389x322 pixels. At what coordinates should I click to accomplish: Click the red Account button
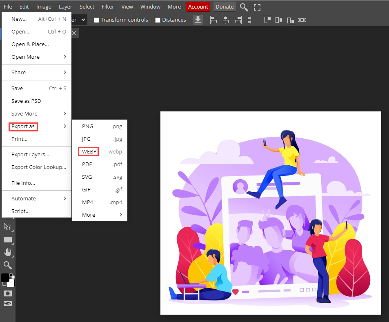pos(198,7)
